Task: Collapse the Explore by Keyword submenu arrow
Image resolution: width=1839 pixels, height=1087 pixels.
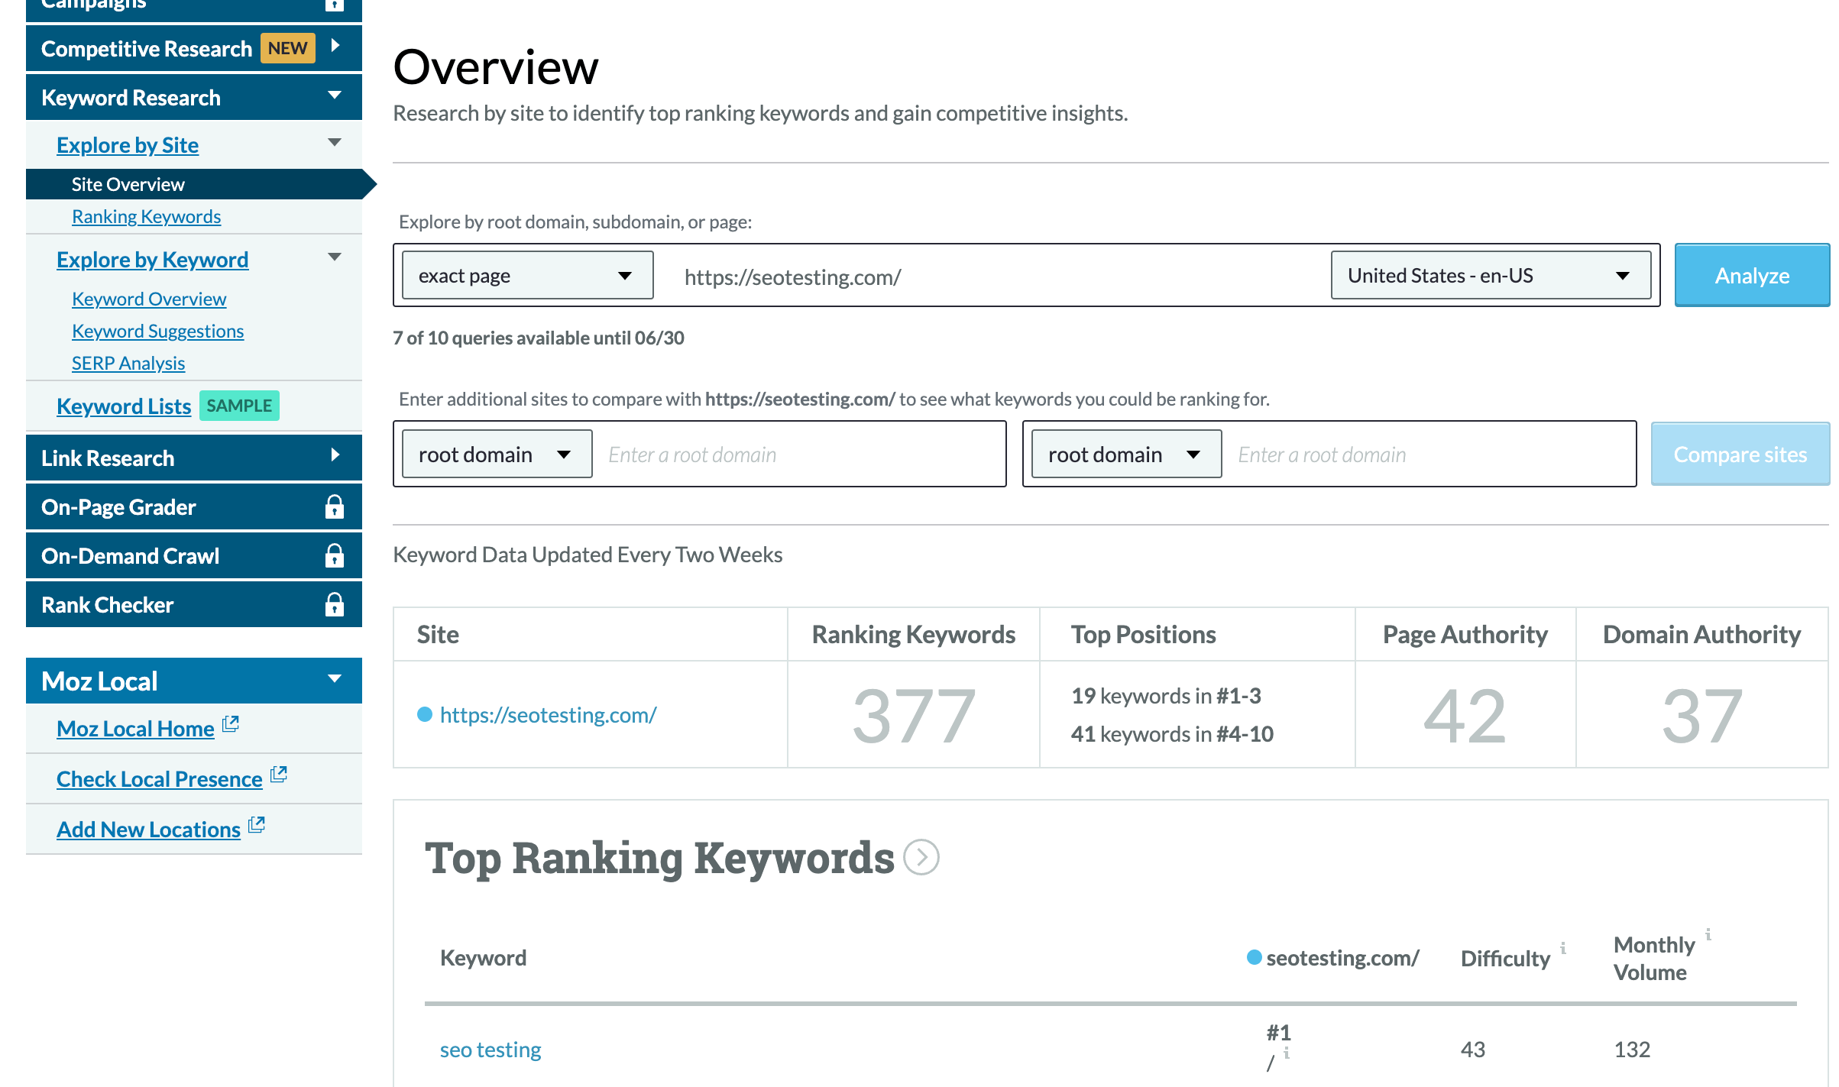Action: pyautogui.click(x=334, y=257)
